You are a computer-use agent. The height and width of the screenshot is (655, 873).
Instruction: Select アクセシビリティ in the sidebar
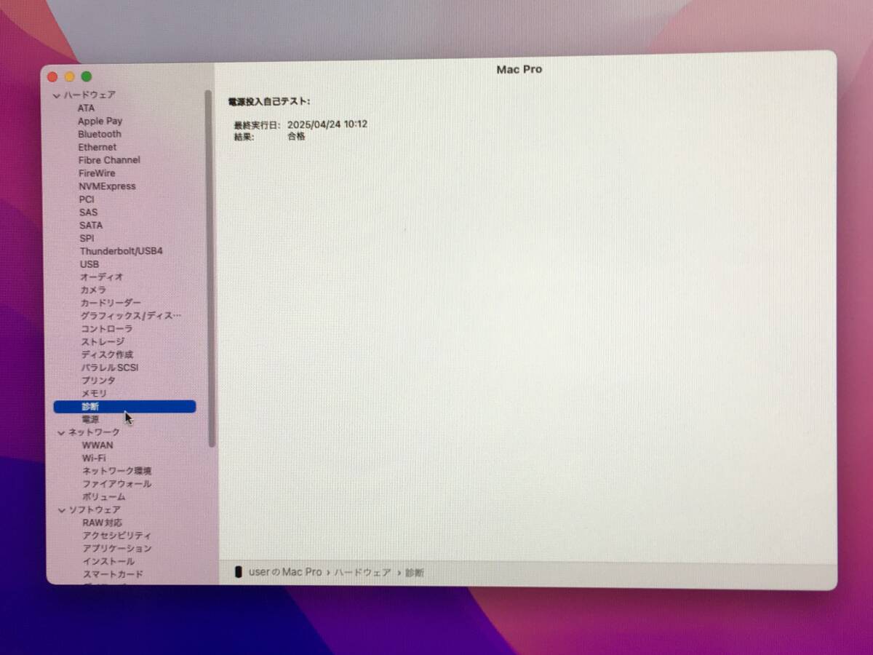(116, 536)
